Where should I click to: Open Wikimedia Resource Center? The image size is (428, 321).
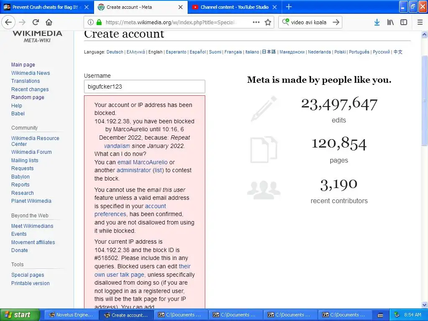[x=35, y=141]
